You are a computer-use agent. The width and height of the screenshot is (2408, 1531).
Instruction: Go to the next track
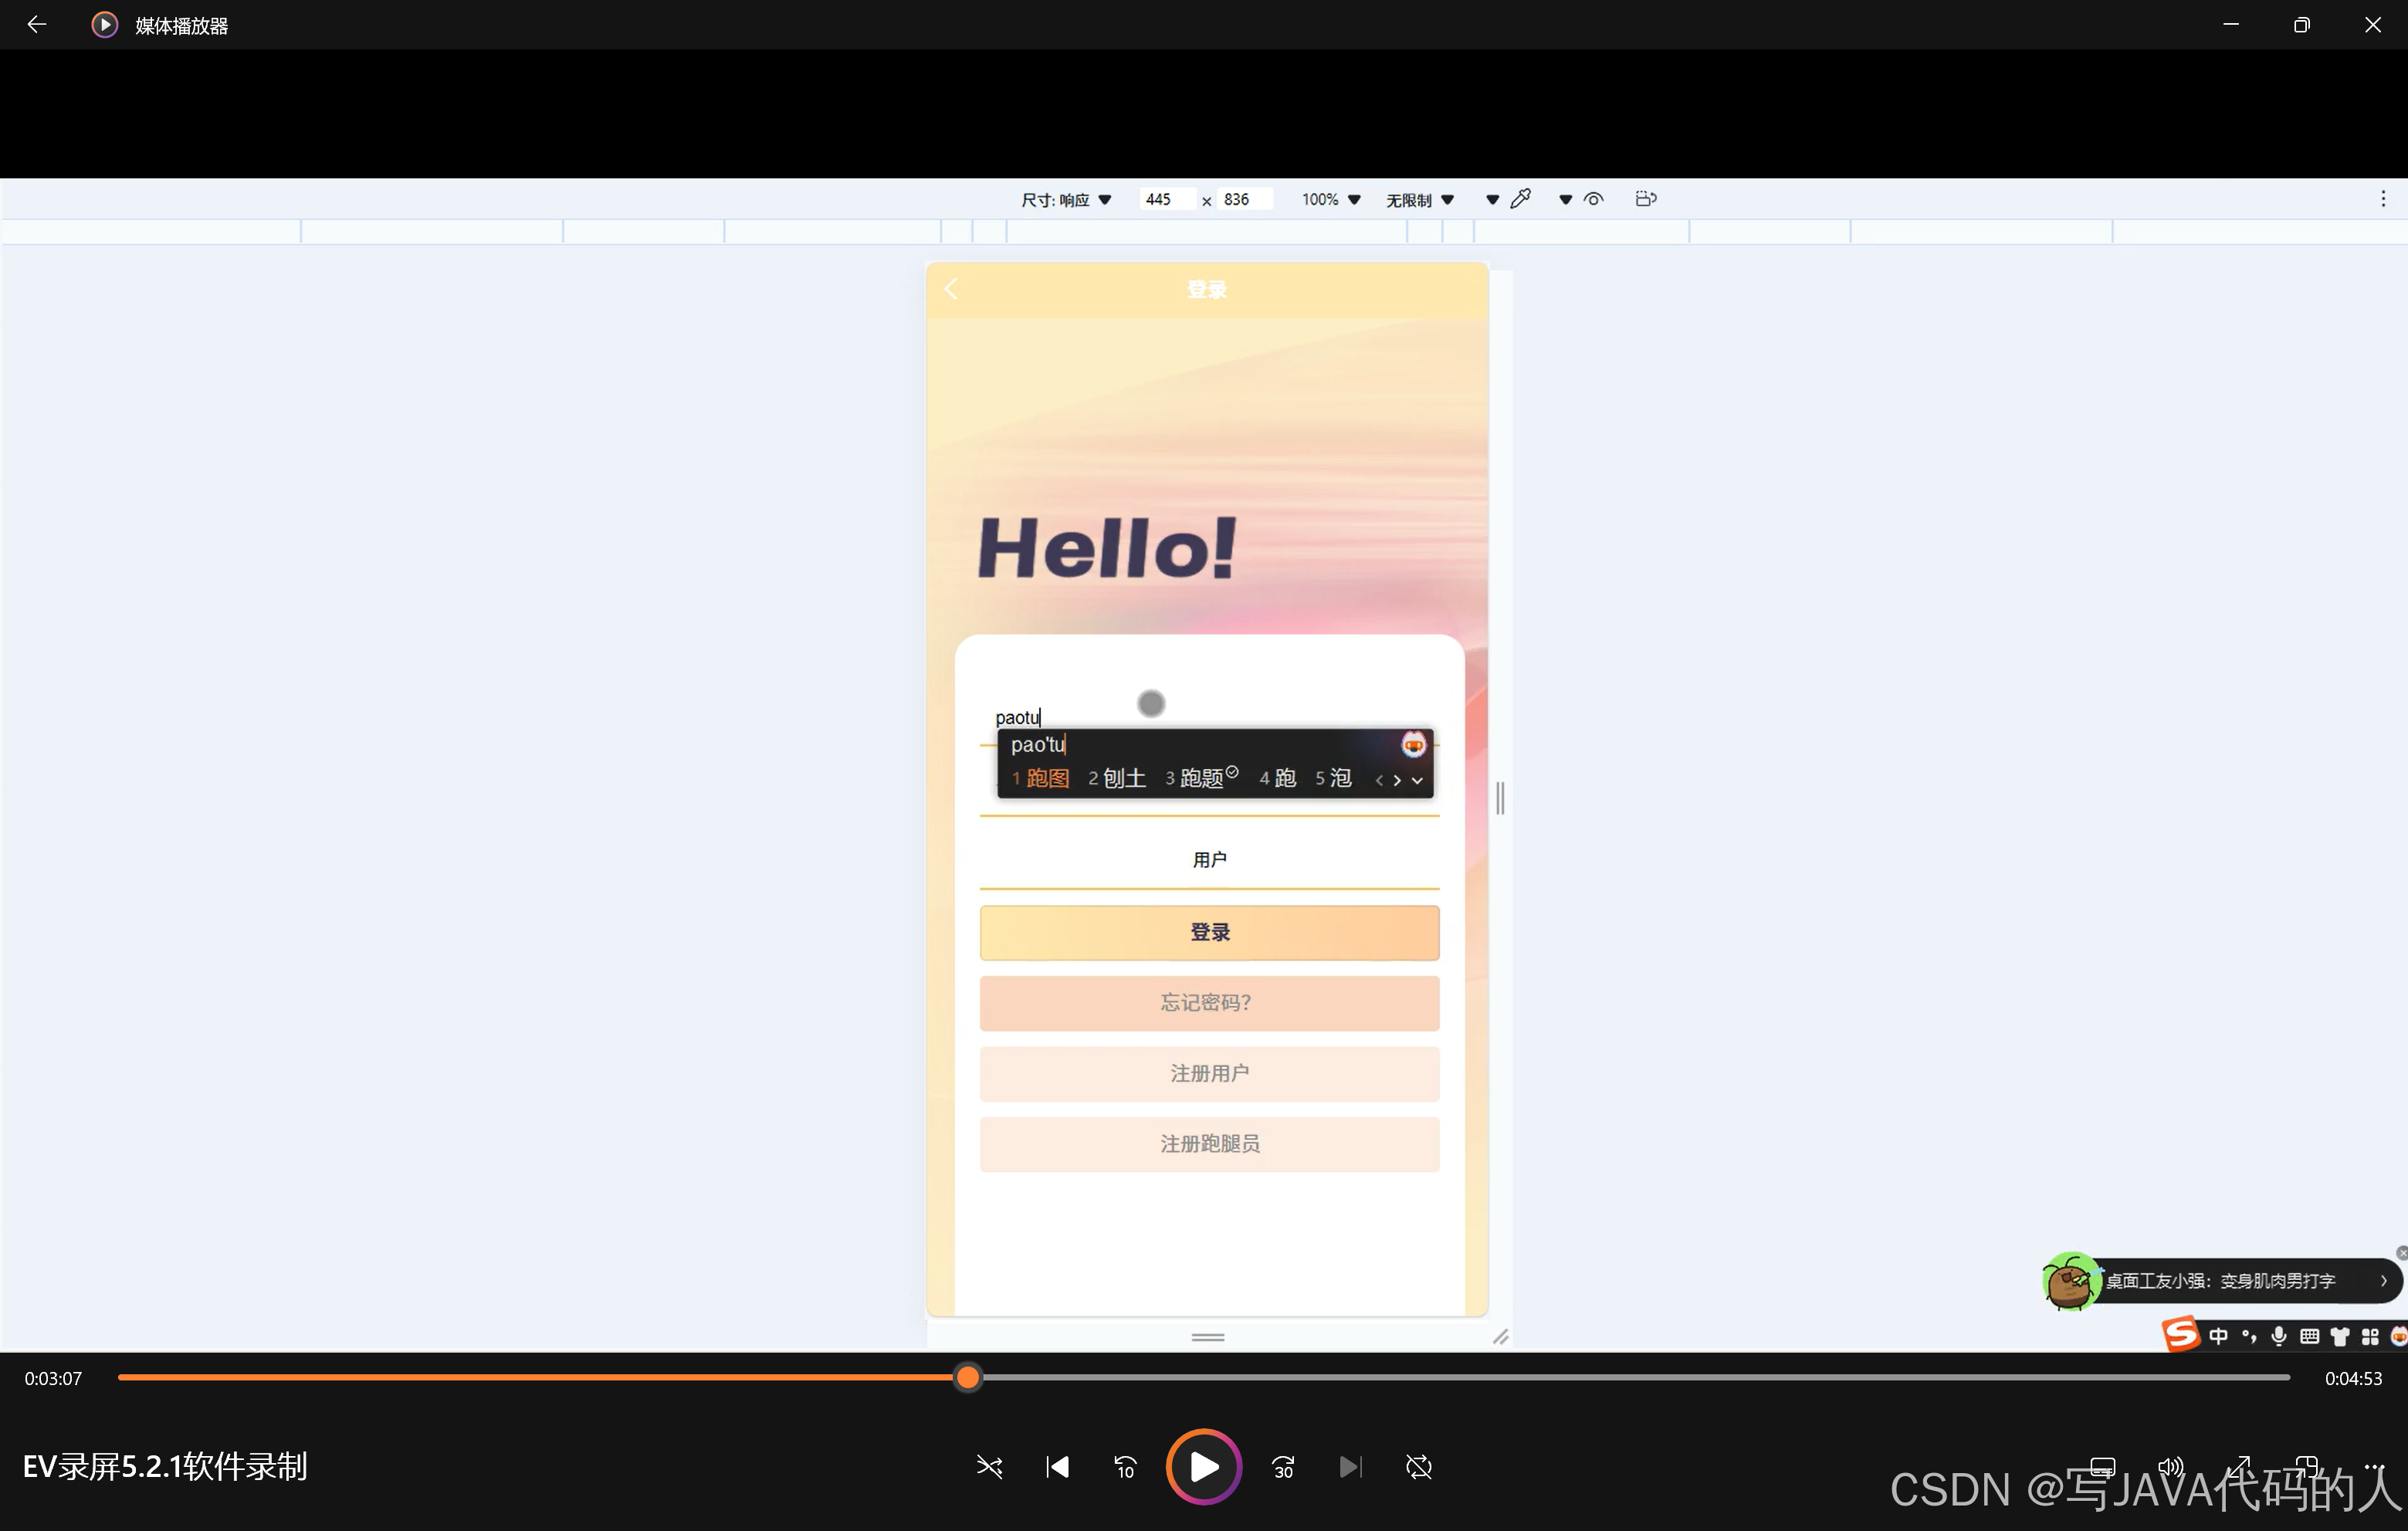pos(1350,1466)
